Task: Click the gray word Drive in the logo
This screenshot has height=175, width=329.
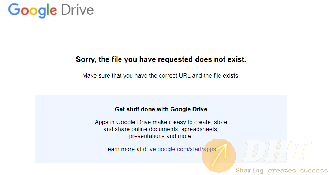Action: pyautogui.click(x=77, y=10)
